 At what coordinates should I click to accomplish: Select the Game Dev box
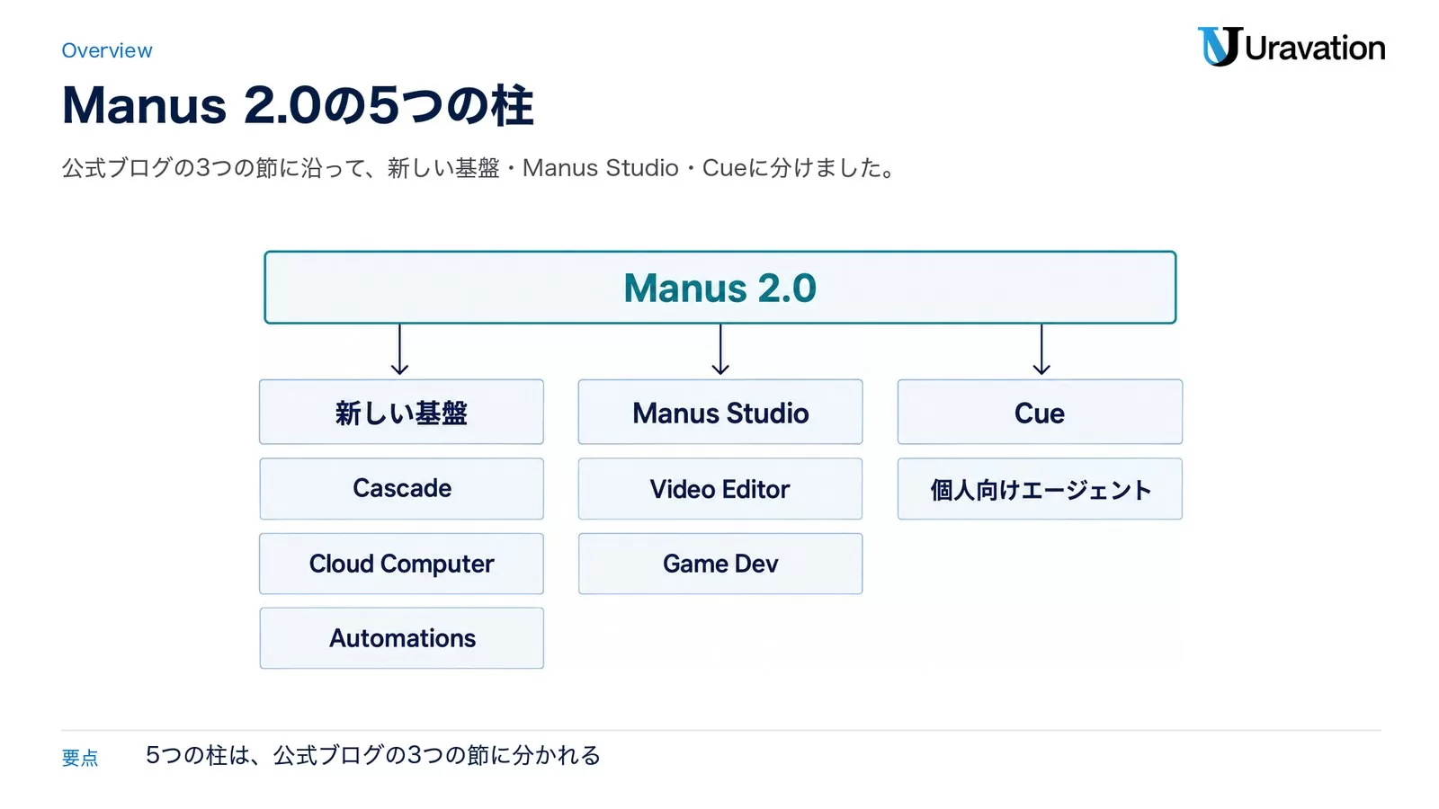[720, 564]
